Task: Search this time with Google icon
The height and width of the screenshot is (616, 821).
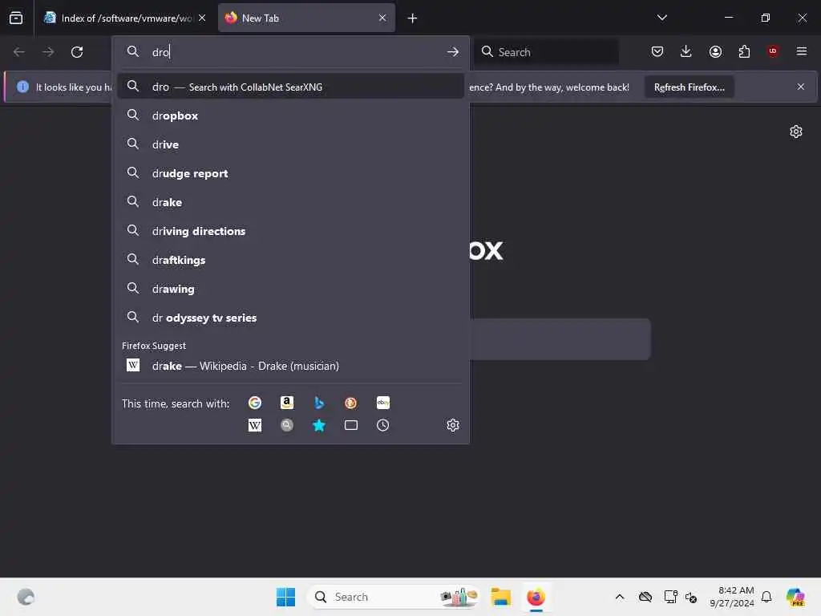Action: 254,403
